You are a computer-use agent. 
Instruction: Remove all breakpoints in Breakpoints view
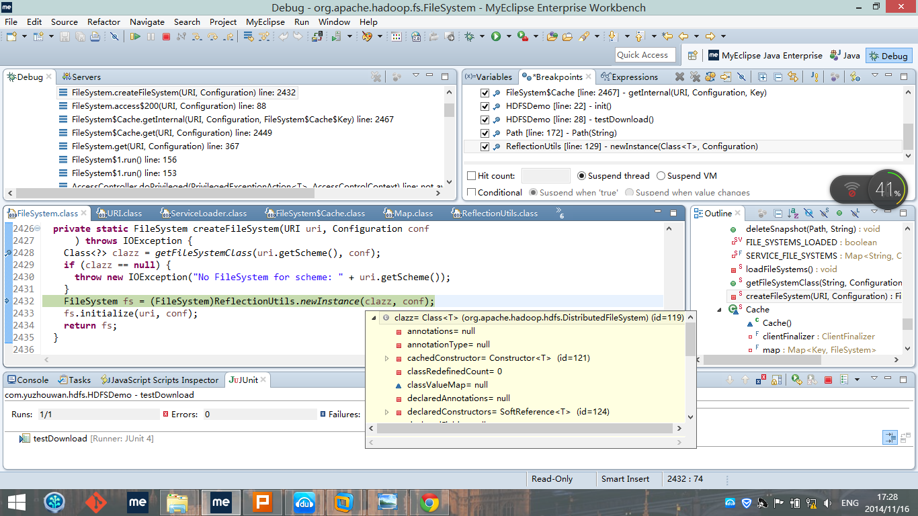point(695,77)
